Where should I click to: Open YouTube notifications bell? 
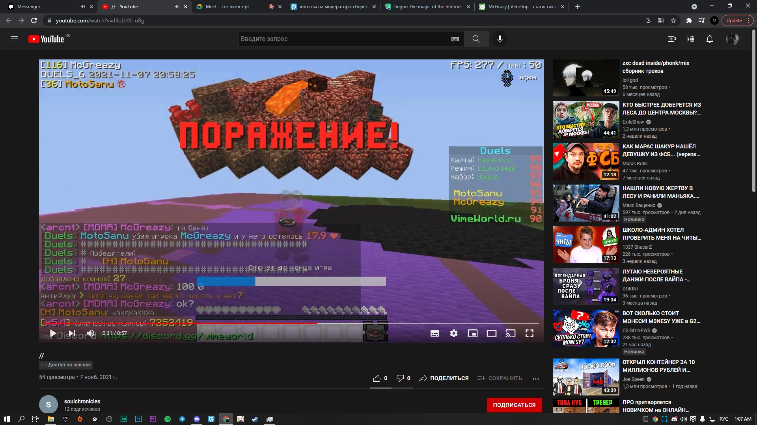click(709, 39)
